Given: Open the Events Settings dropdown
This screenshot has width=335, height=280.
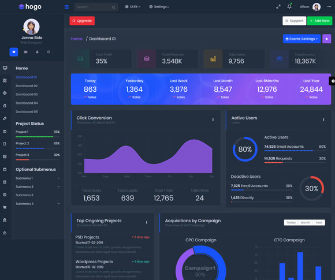Looking at the screenshot, I should point(301,39).
